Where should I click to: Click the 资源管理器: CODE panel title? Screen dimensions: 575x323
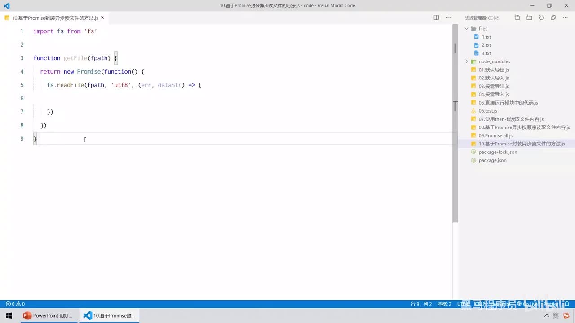tap(482, 18)
